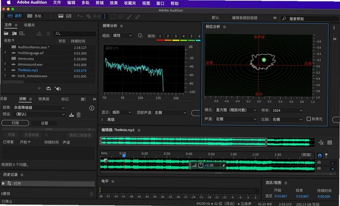Open file folder icon in Files panel

coord(6,33)
